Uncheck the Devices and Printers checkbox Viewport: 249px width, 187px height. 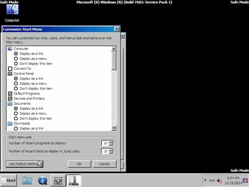pos(10,98)
